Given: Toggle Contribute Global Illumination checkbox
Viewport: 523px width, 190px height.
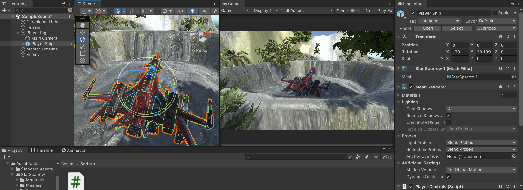Looking at the screenshot, I should (x=448, y=122).
